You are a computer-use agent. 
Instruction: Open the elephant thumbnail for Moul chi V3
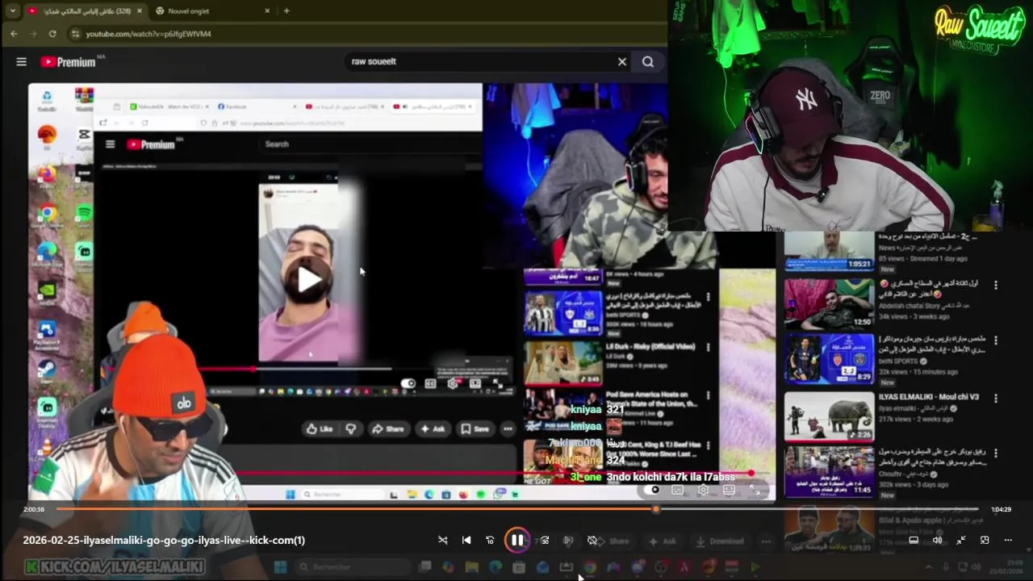[x=829, y=416]
